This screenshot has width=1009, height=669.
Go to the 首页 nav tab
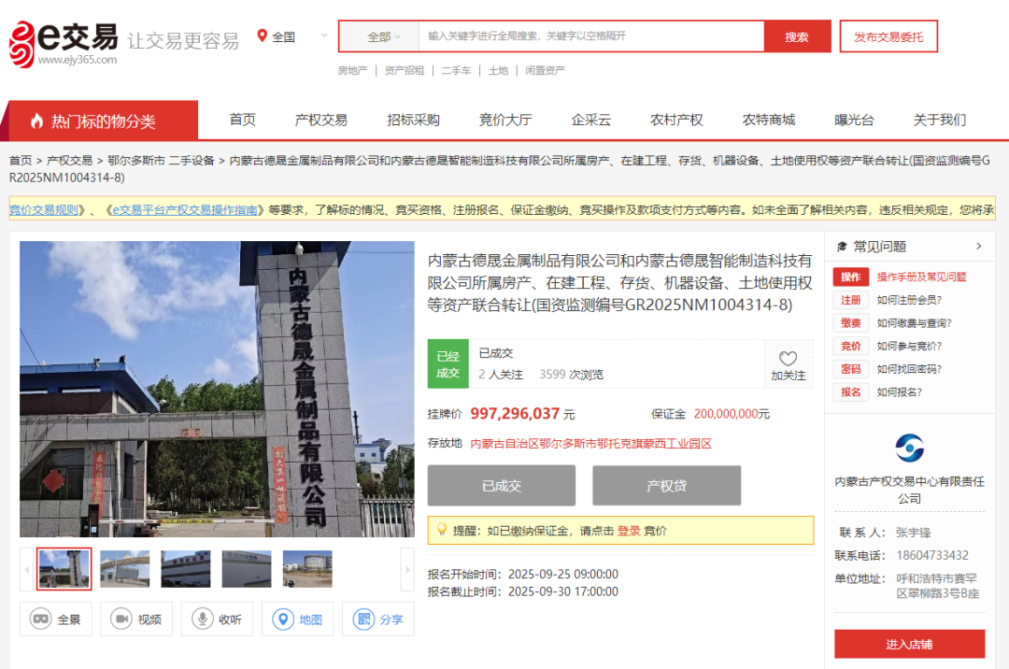(243, 120)
